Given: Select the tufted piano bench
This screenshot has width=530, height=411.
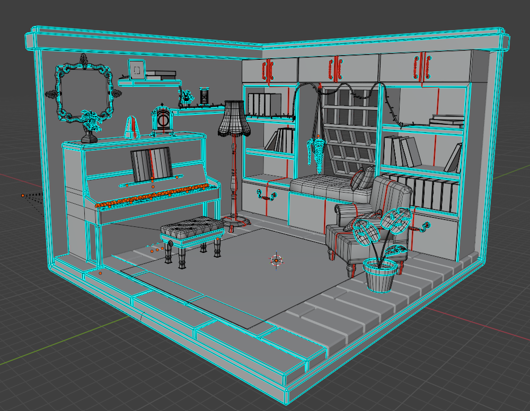Looking at the screenshot, I should 192,228.
